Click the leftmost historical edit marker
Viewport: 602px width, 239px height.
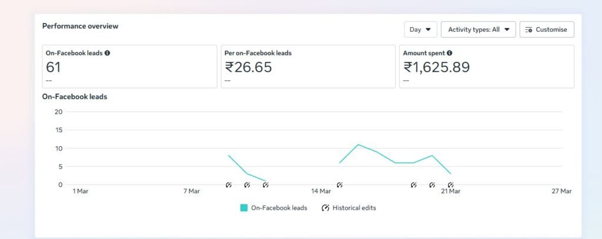click(229, 185)
